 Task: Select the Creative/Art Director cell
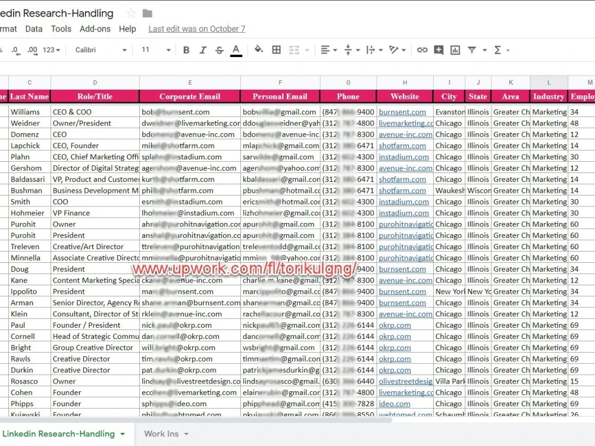[x=95, y=247]
